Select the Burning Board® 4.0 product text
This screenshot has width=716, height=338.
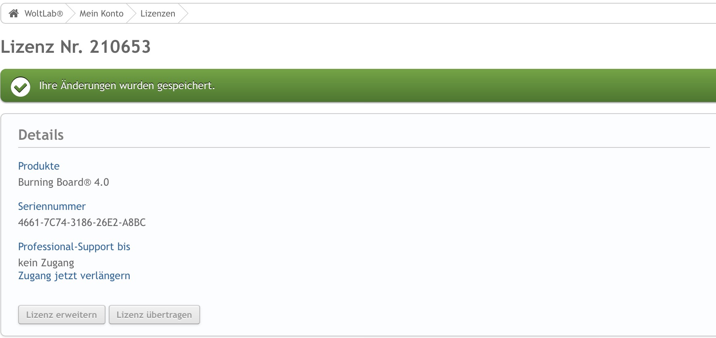[x=64, y=182]
